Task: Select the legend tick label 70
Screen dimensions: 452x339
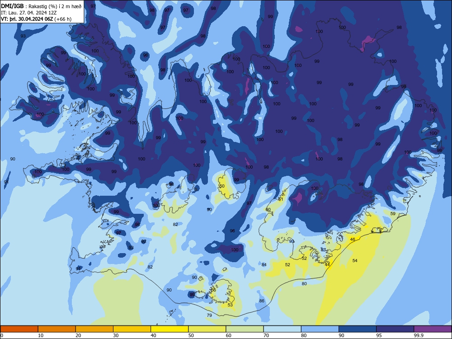Action: tap(266, 335)
